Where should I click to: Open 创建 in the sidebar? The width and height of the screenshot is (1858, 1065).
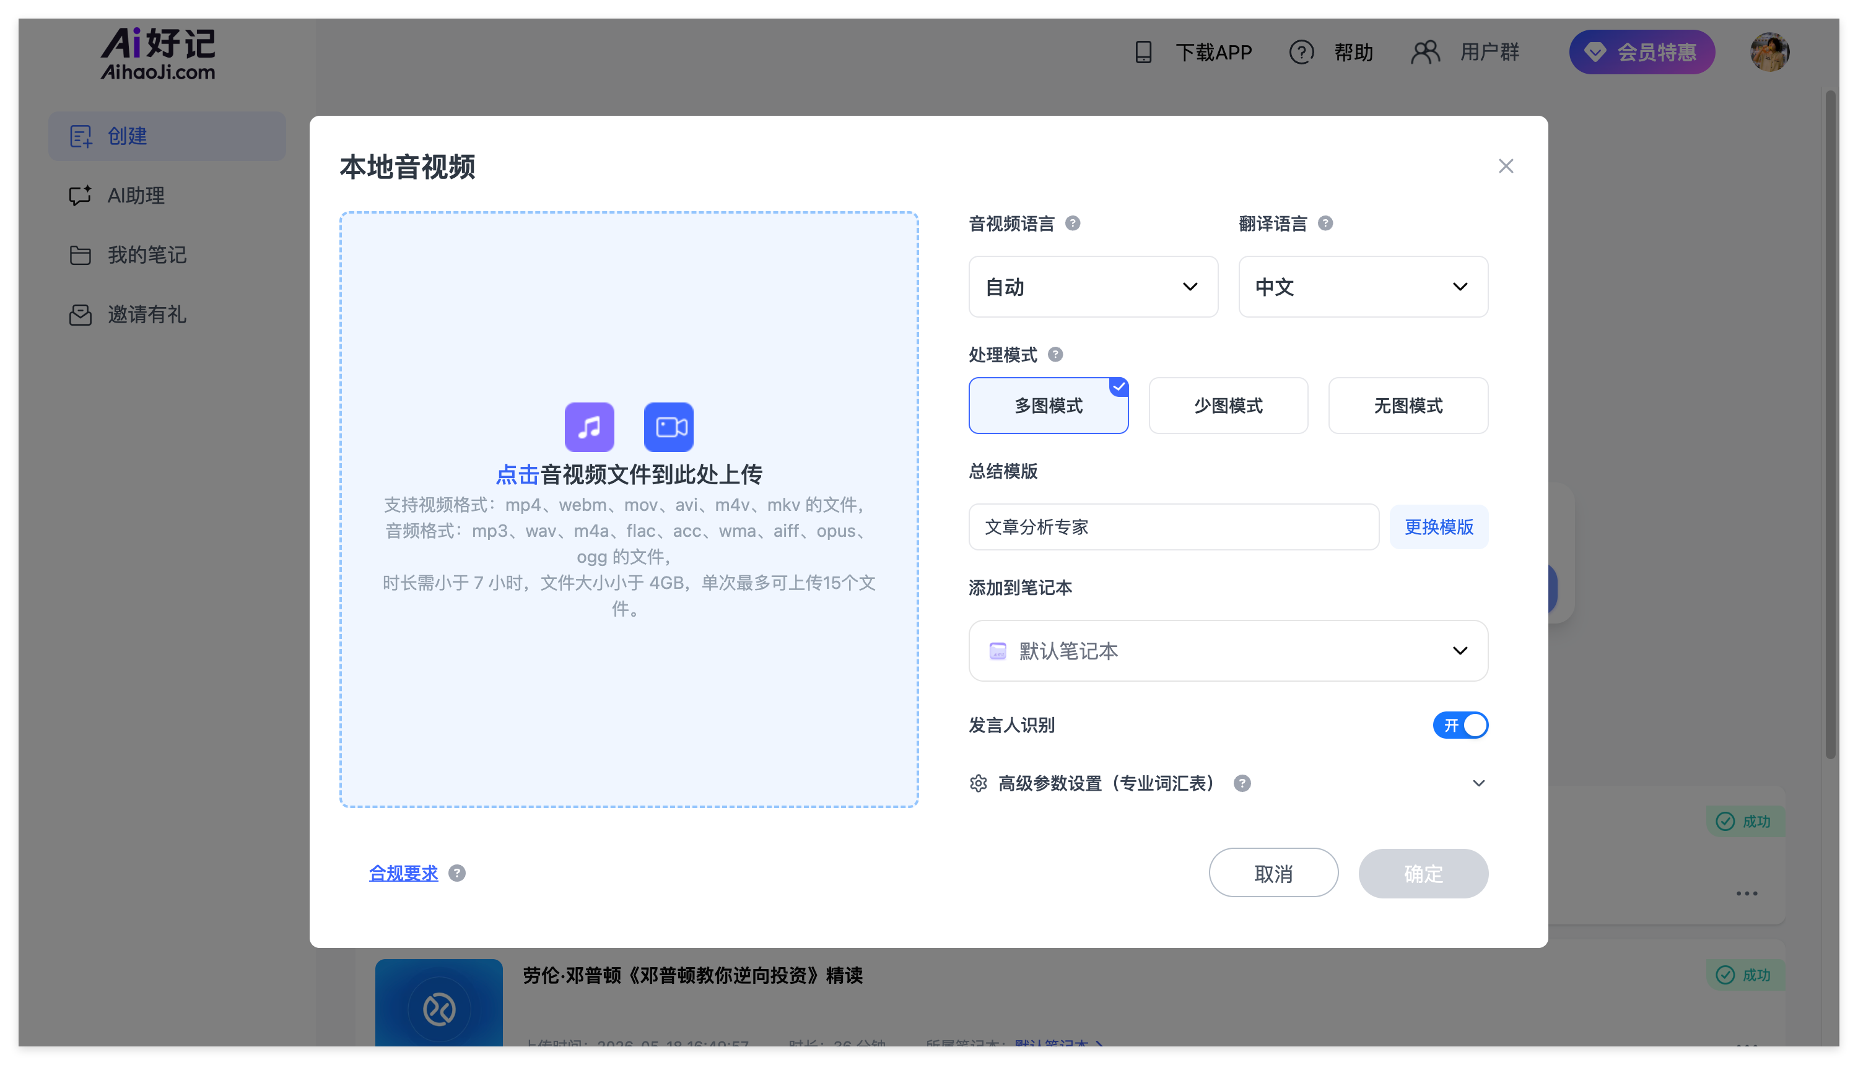coord(167,136)
